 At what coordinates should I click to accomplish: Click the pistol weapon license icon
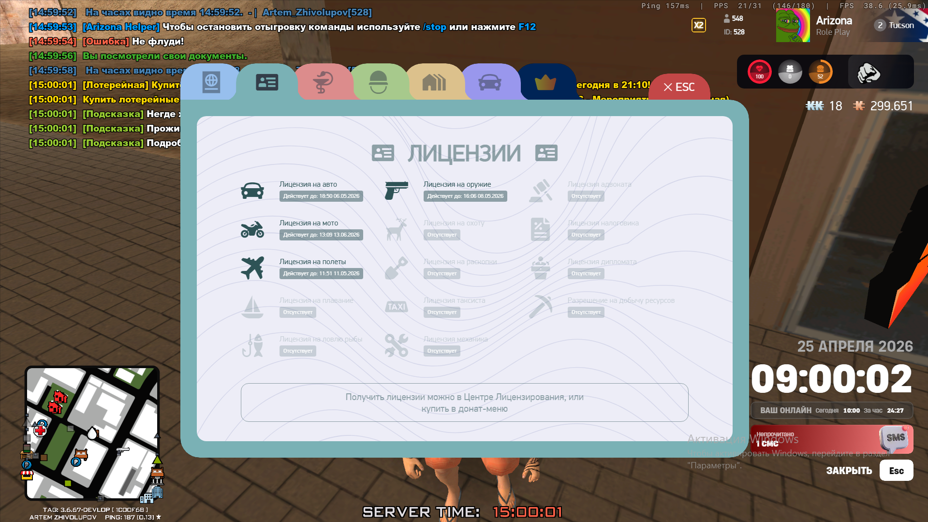(x=397, y=191)
